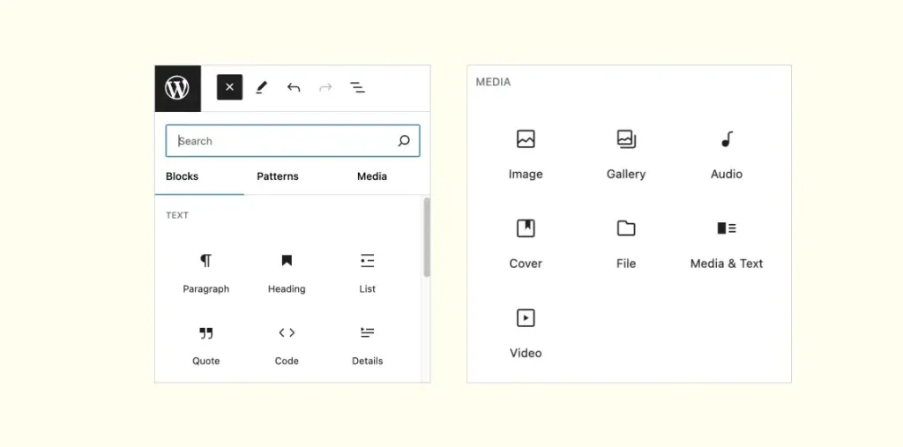Viewport: 903px width, 447px height.
Task: Insert a Heading block
Action: tap(287, 273)
